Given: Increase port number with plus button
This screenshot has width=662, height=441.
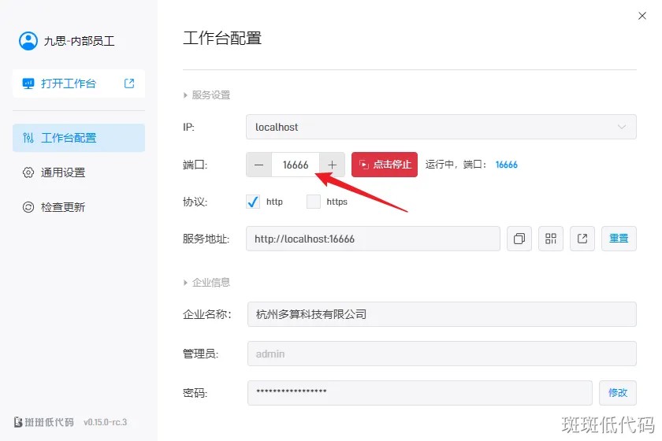Looking at the screenshot, I should point(333,165).
